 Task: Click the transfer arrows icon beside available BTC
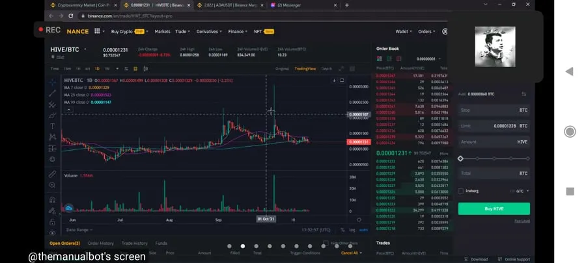click(524, 94)
